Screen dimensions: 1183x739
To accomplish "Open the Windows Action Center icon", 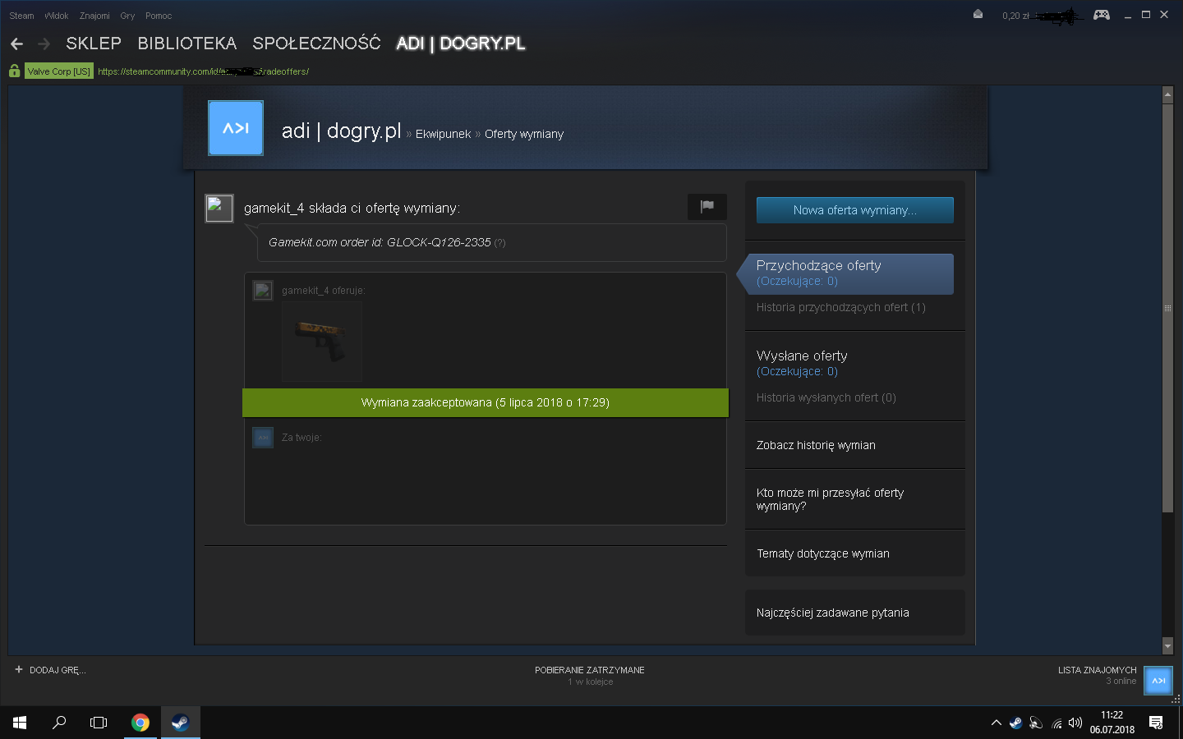I will point(1157,723).
